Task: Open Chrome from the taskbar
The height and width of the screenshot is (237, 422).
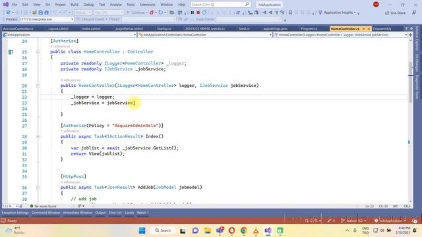Action: pos(244,230)
